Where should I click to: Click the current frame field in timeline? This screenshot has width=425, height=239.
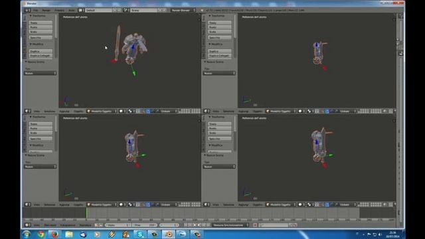169,225
